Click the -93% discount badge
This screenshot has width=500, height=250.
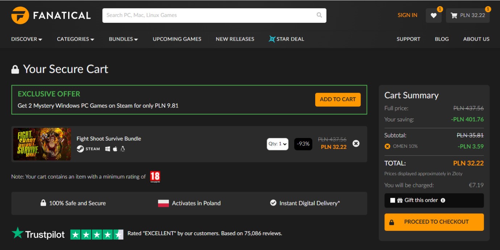tap(303, 144)
